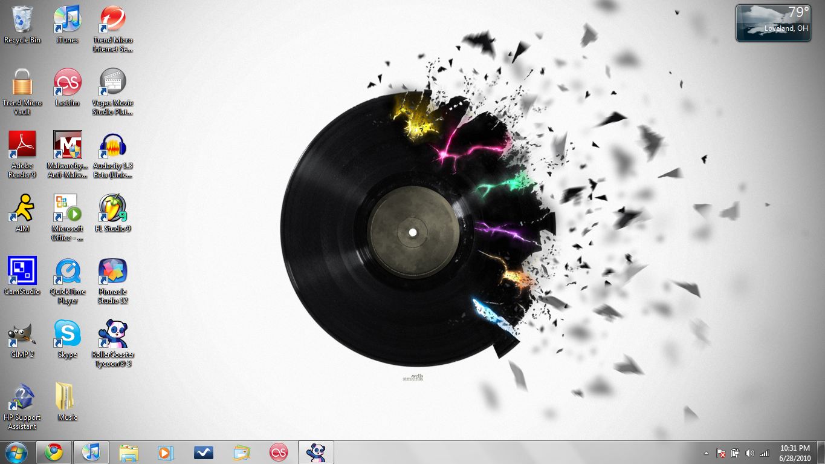
Task: Open the RollerCoaster Tycoon 3 desktop shortcut
Action: coord(112,335)
